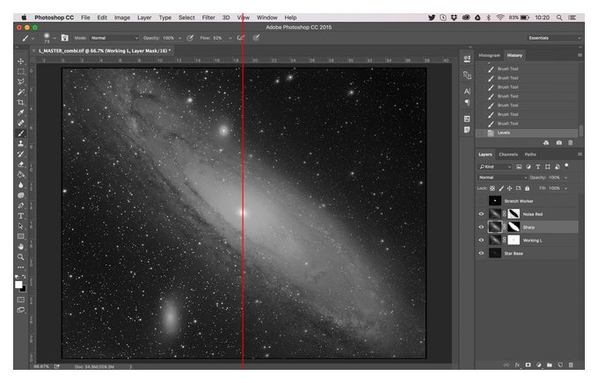Open the brush Opacity slider dropdown
The image size is (598, 383).
(180, 38)
